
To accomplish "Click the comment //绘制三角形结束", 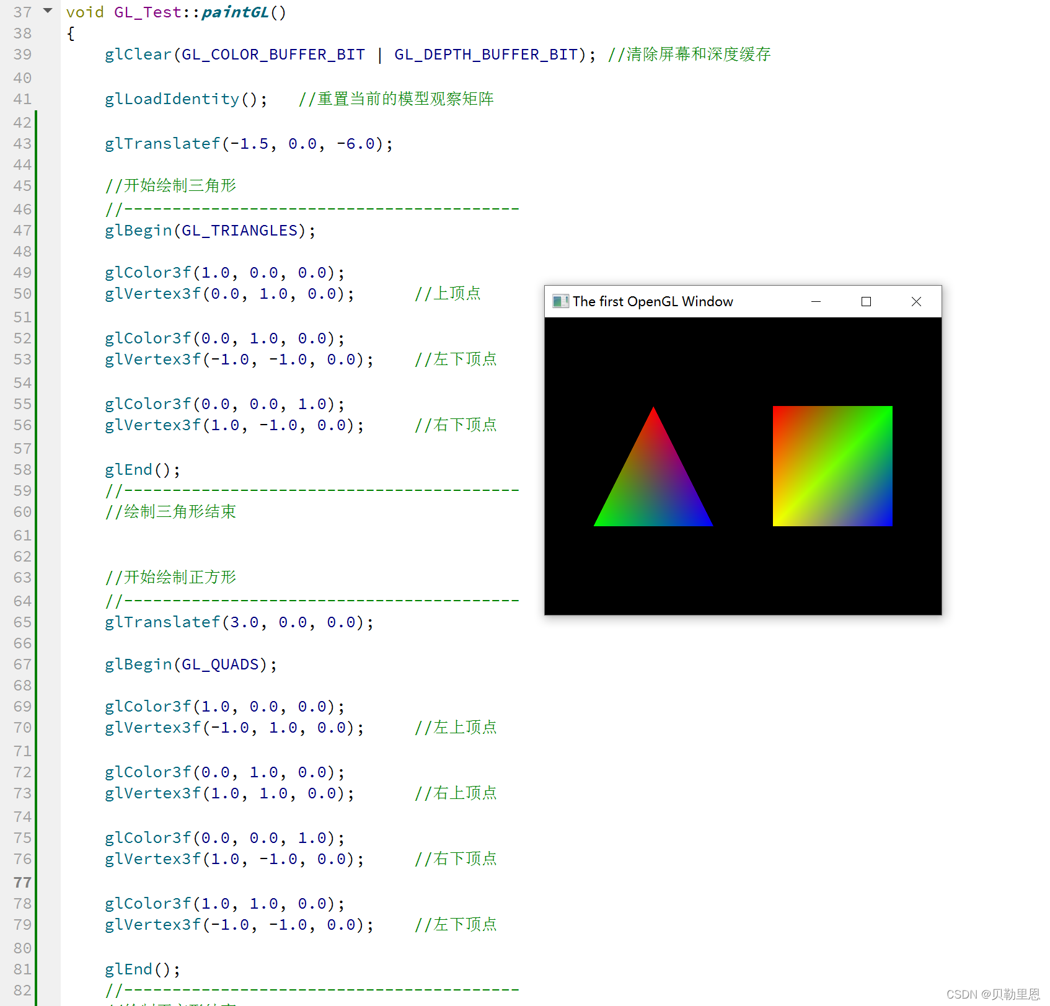I will (x=170, y=512).
